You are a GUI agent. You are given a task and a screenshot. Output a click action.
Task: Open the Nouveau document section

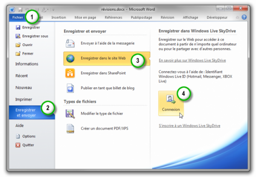23,87
